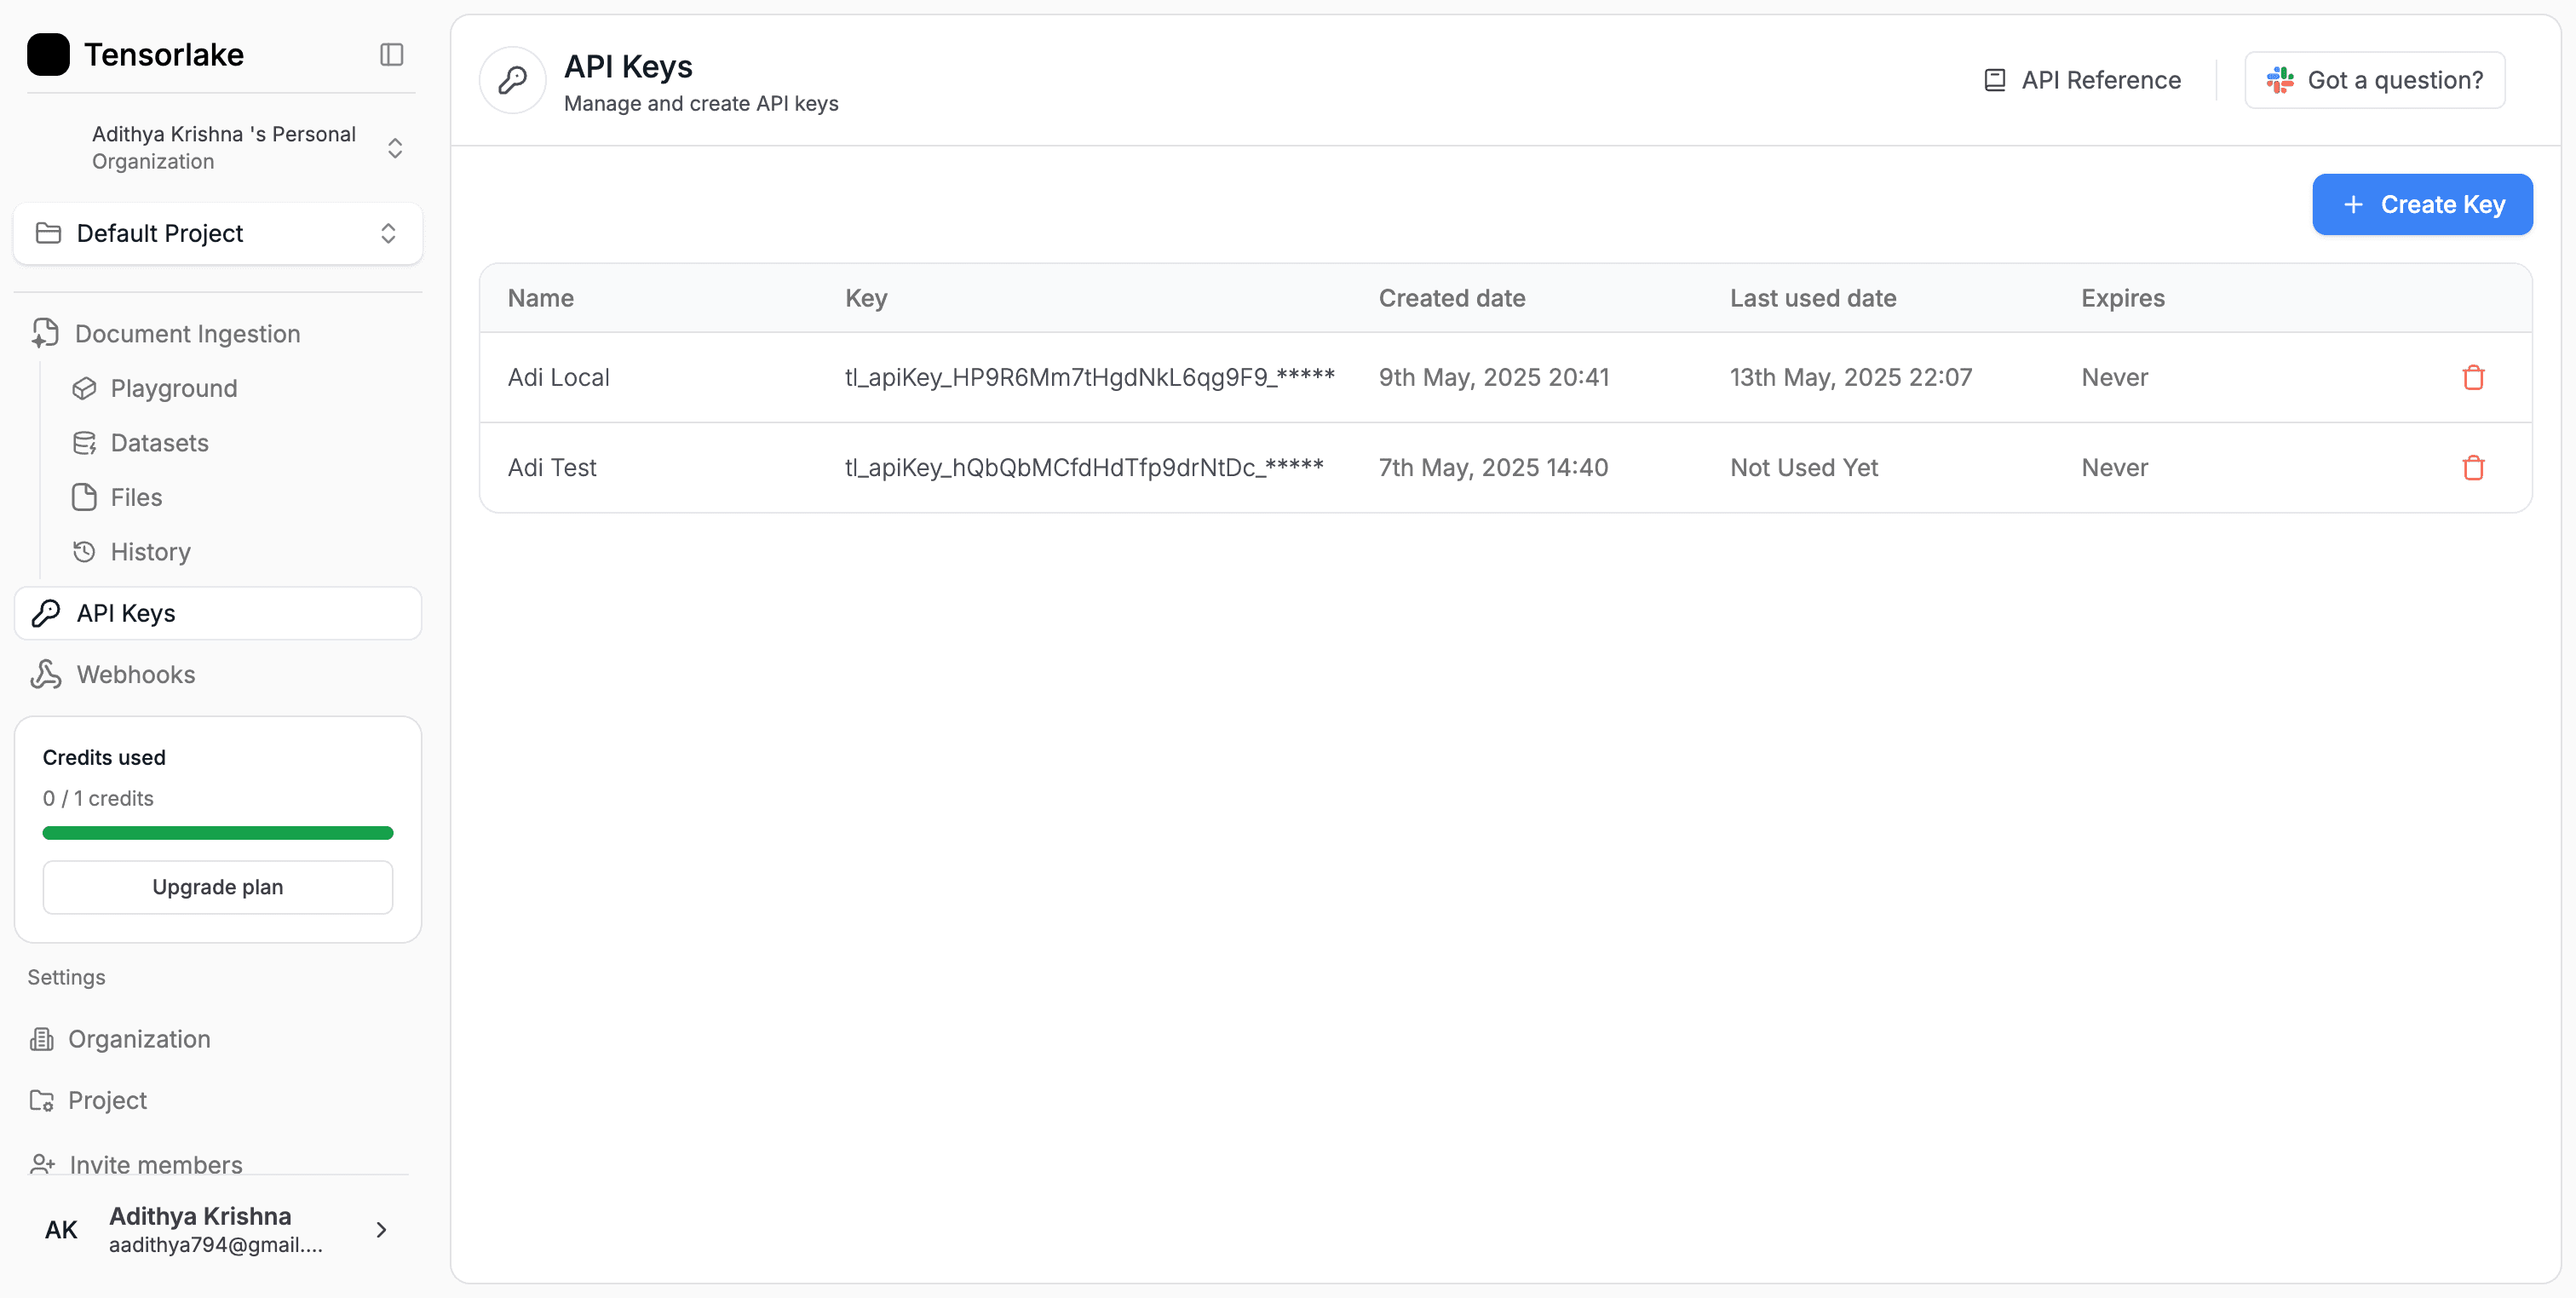Click the Files document icon

85,497
